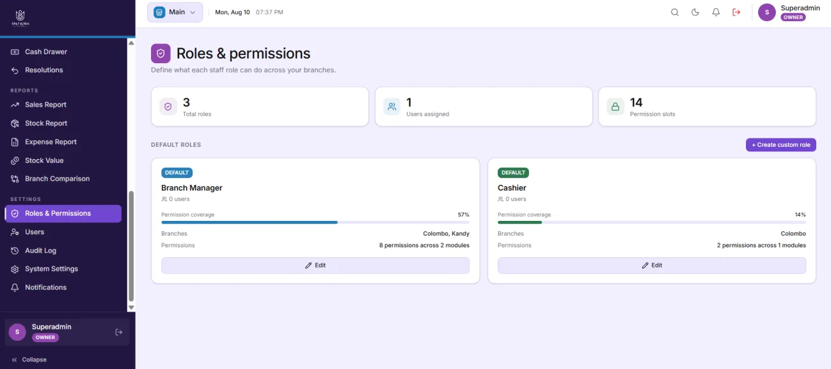Toggle dark mode with the moon icon
Image resolution: width=831 pixels, height=369 pixels.
click(x=695, y=12)
